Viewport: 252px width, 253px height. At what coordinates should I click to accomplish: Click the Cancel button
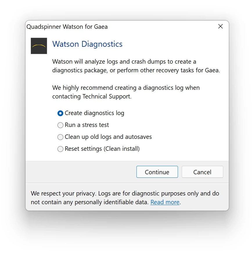pos(202,172)
